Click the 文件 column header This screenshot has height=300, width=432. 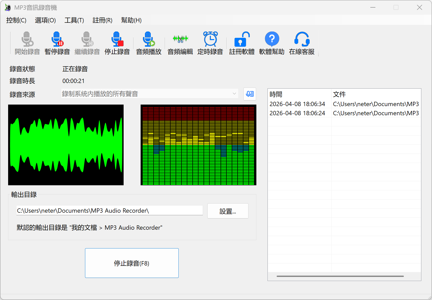376,94
